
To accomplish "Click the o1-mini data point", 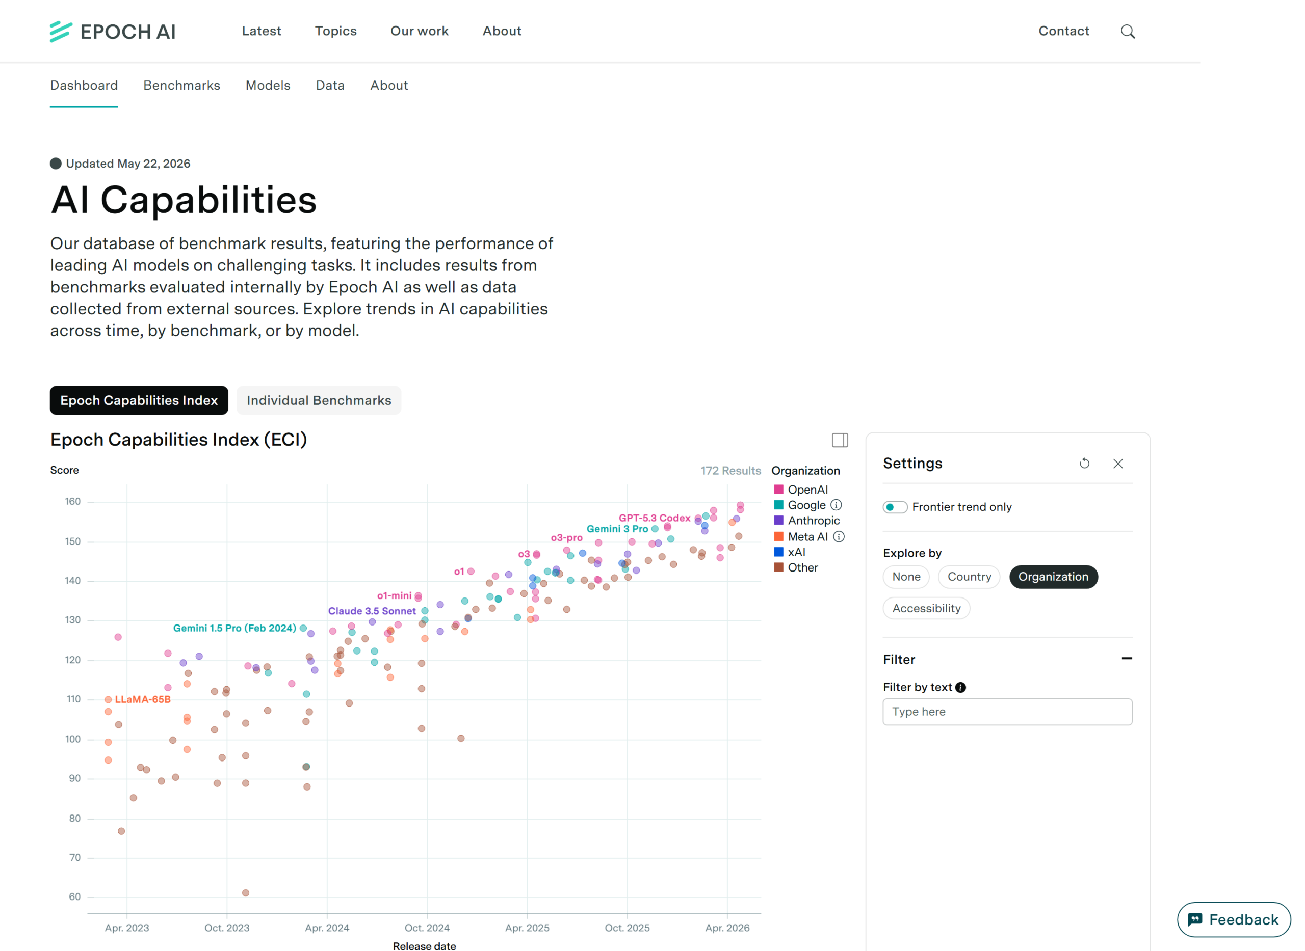I will coord(417,596).
